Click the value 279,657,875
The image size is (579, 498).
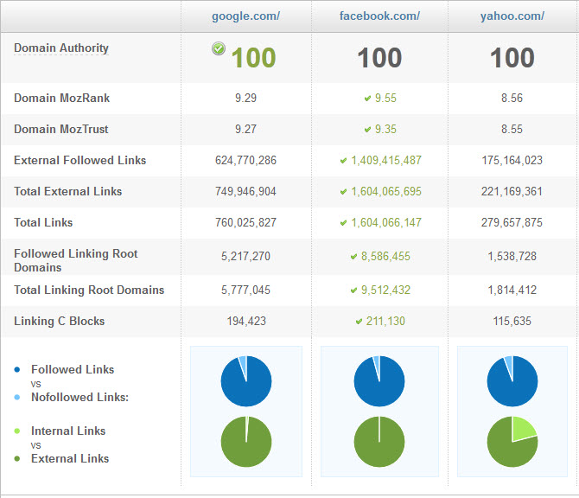click(x=512, y=222)
